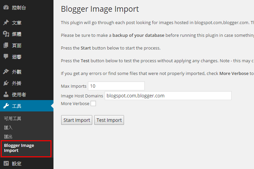Select the pages icon next to 頁面

pyautogui.click(x=6, y=45)
